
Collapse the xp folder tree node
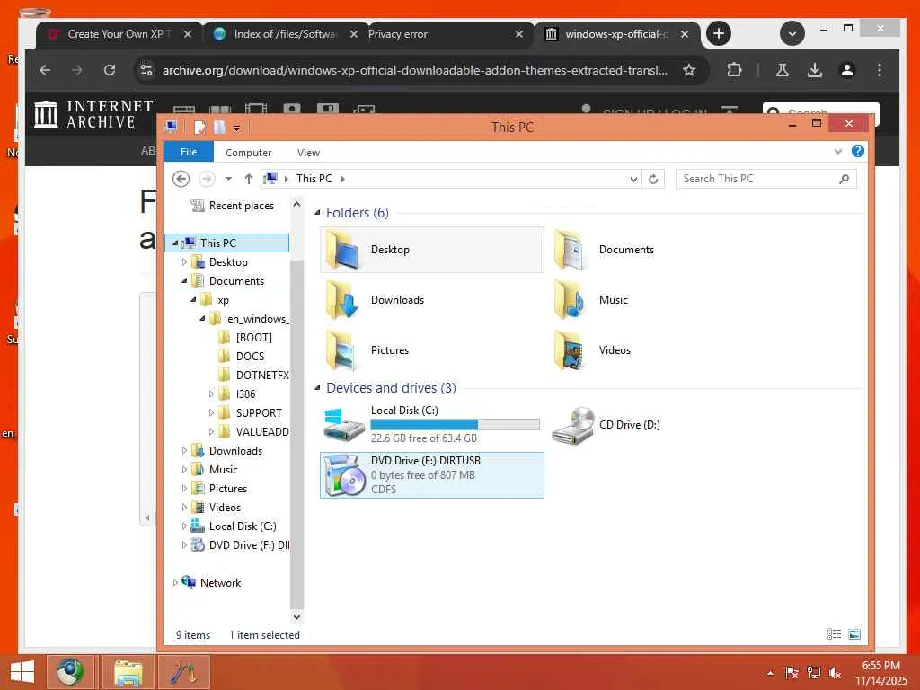[193, 300]
